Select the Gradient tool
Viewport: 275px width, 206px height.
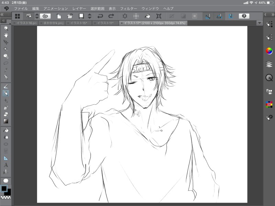6,121
